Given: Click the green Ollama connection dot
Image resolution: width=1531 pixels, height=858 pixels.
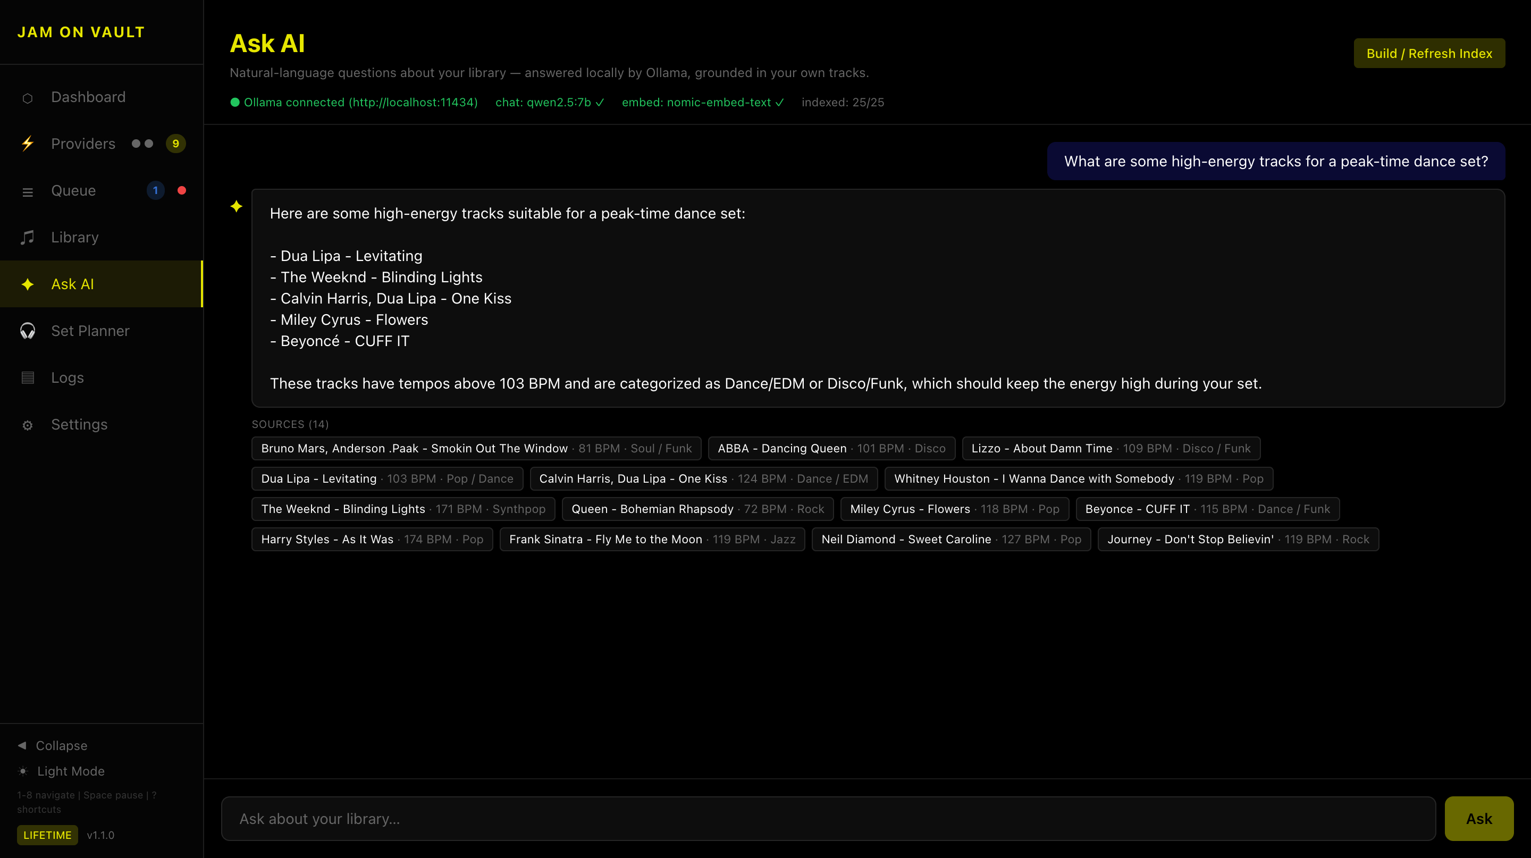Looking at the screenshot, I should pos(235,102).
